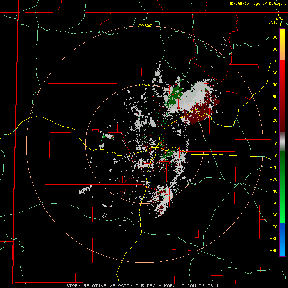Click the positive 20 scale value
Viewport: 288px width, 288px height.
(275, 120)
